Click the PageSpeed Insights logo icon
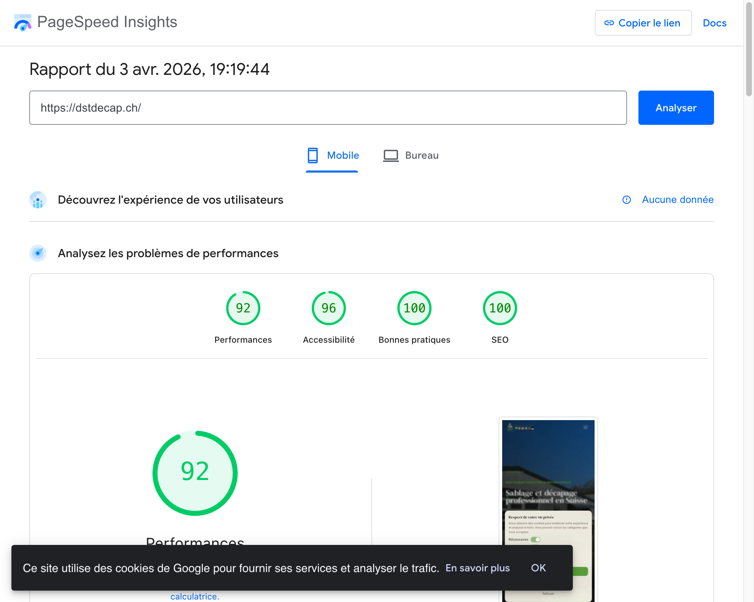Viewport: 754px width, 602px height. pyautogui.click(x=22, y=22)
